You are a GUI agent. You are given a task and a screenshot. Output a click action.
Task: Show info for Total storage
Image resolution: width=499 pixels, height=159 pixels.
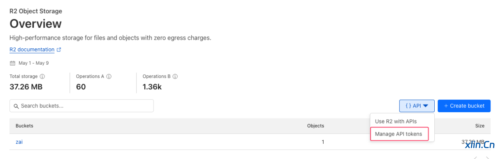point(42,76)
